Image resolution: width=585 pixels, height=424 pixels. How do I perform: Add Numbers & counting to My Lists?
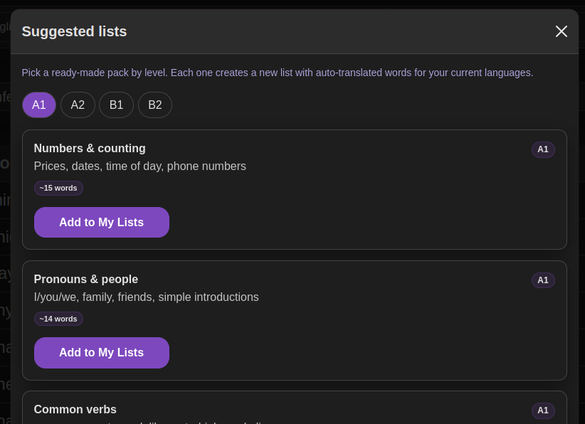[x=102, y=223]
